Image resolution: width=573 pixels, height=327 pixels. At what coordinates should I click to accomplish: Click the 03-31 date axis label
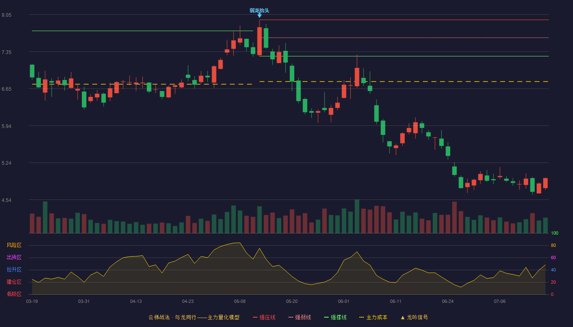(84, 301)
